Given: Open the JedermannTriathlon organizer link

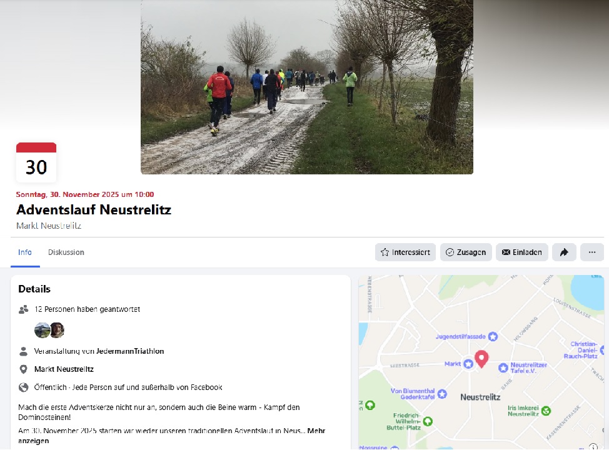Looking at the screenshot, I should 130,351.
